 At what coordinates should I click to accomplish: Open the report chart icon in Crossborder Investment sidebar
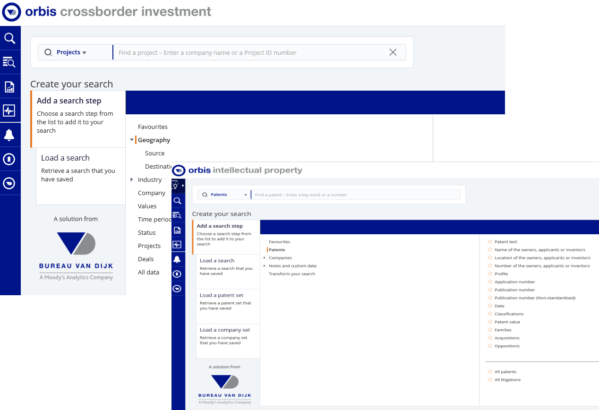10,86
